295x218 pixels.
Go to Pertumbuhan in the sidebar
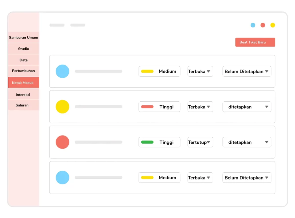click(23, 71)
